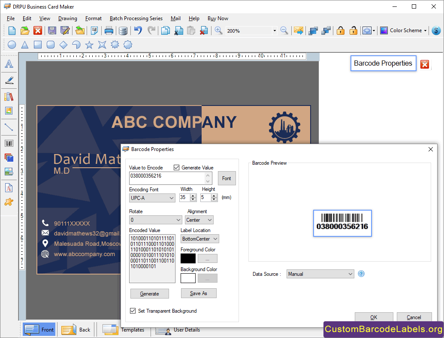This screenshot has width=444, height=338.
Task: Zoom in with the plus magnifier
Action: tap(218, 30)
